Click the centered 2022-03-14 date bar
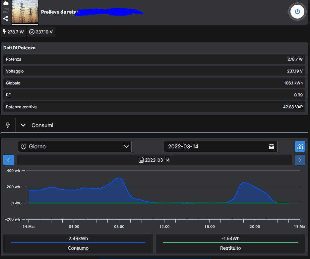Image resolution: width=310 pixels, height=259 pixels. (x=154, y=160)
